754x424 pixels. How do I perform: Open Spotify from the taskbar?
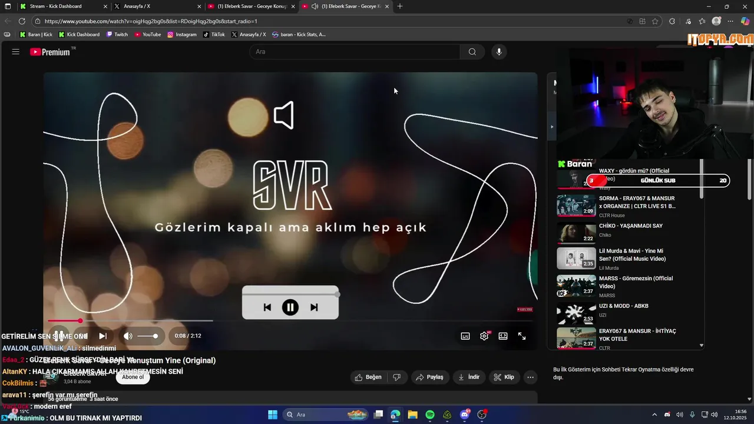(430, 415)
